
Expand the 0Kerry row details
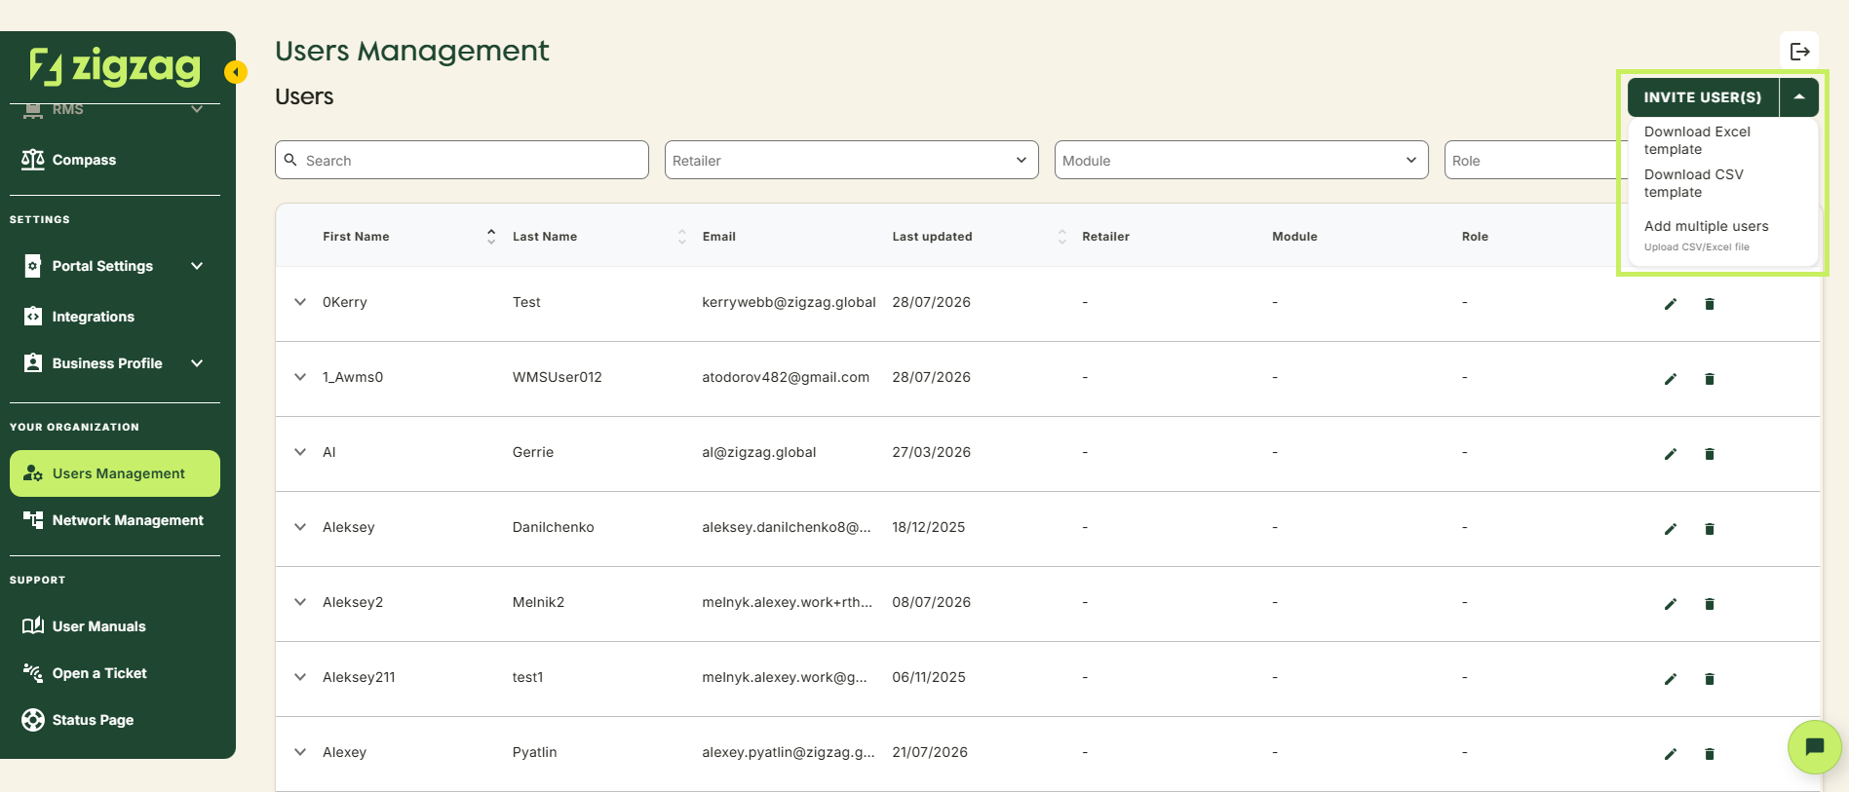point(300,302)
